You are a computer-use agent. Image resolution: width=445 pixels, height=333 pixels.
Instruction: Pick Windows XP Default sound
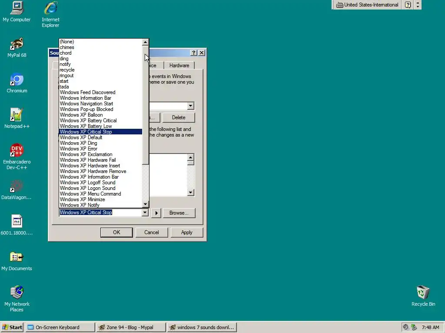100,137
